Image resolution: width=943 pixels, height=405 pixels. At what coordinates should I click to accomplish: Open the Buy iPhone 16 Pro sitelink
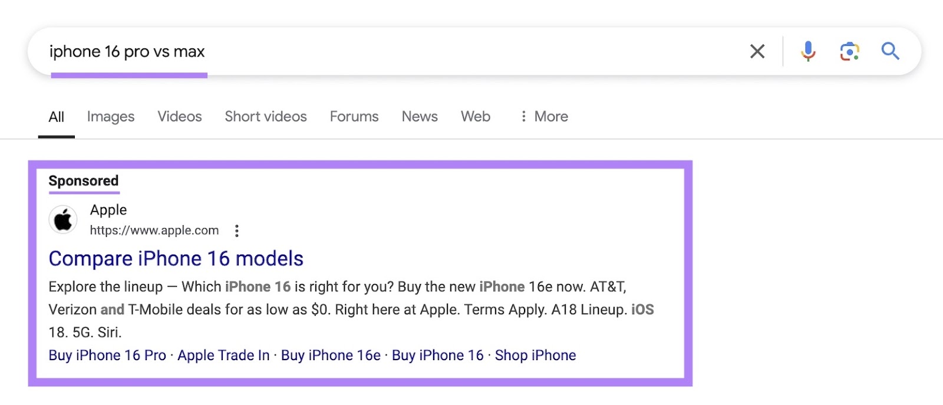click(x=107, y=355)
